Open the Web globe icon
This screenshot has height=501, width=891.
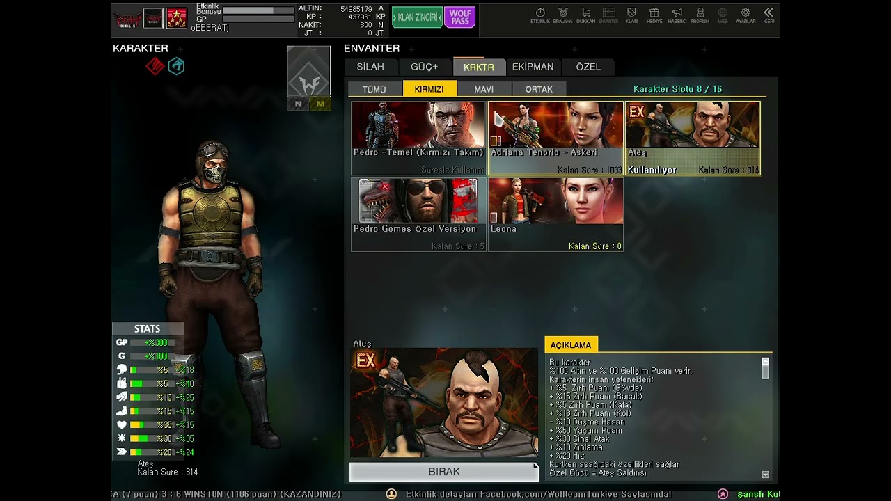point(723,15)
